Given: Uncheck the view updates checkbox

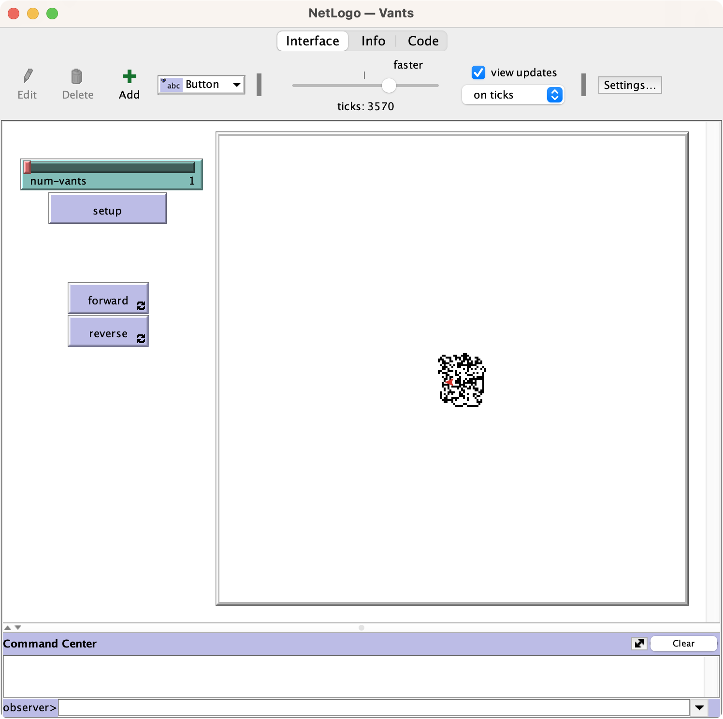Looking at the screenshot, I should (x=478, y=72).
